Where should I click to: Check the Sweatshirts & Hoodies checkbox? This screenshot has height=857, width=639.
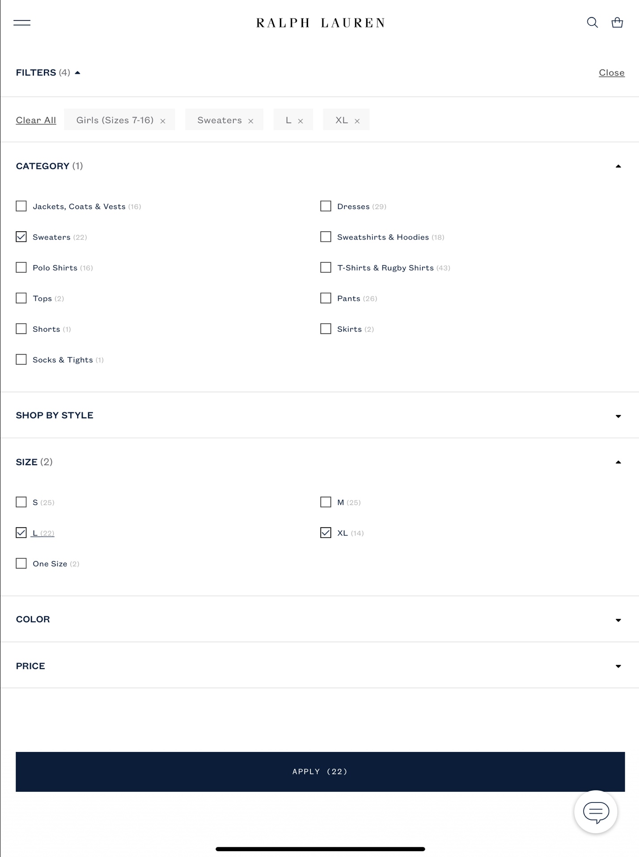tap(326, 236)
